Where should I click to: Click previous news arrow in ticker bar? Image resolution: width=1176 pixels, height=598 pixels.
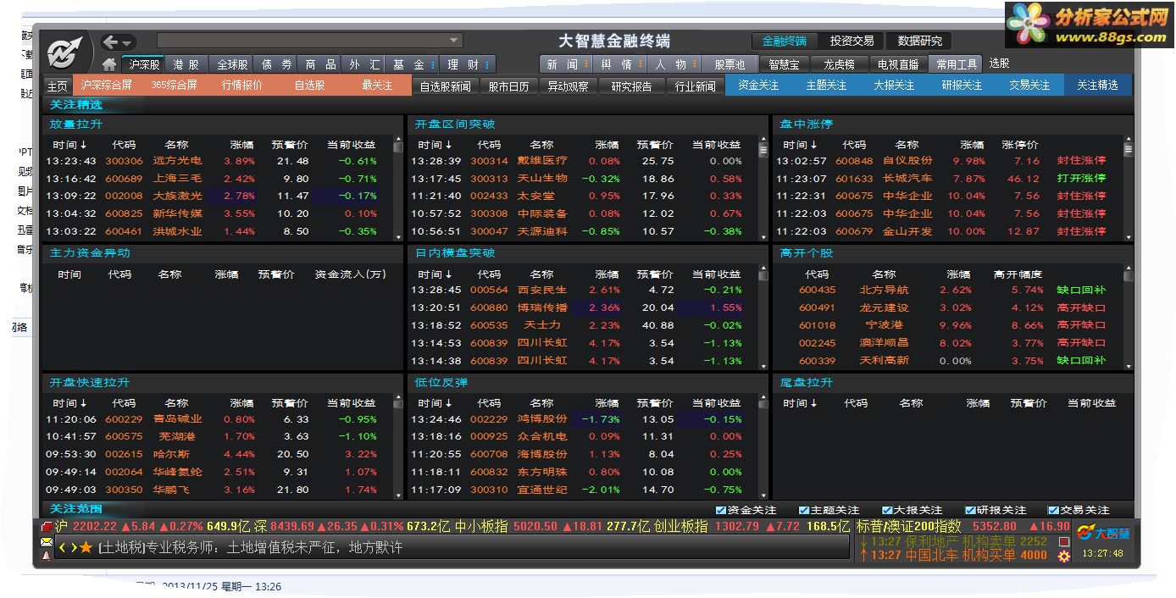tap(62, 548)
